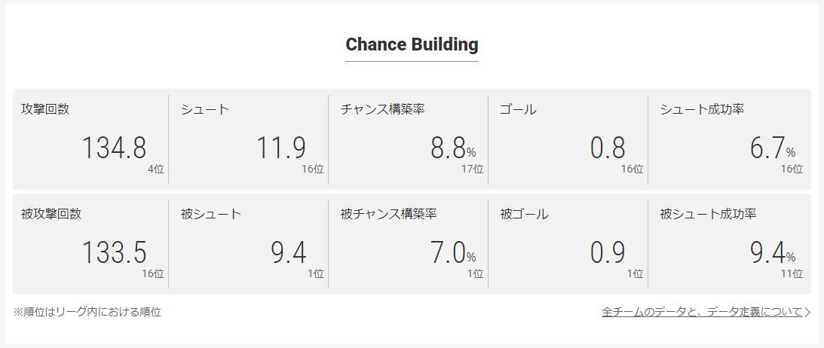Click the 16位 rank under 被攻撃回数
The width and height of the screenshot is (824, 348).
coord(152,273)
